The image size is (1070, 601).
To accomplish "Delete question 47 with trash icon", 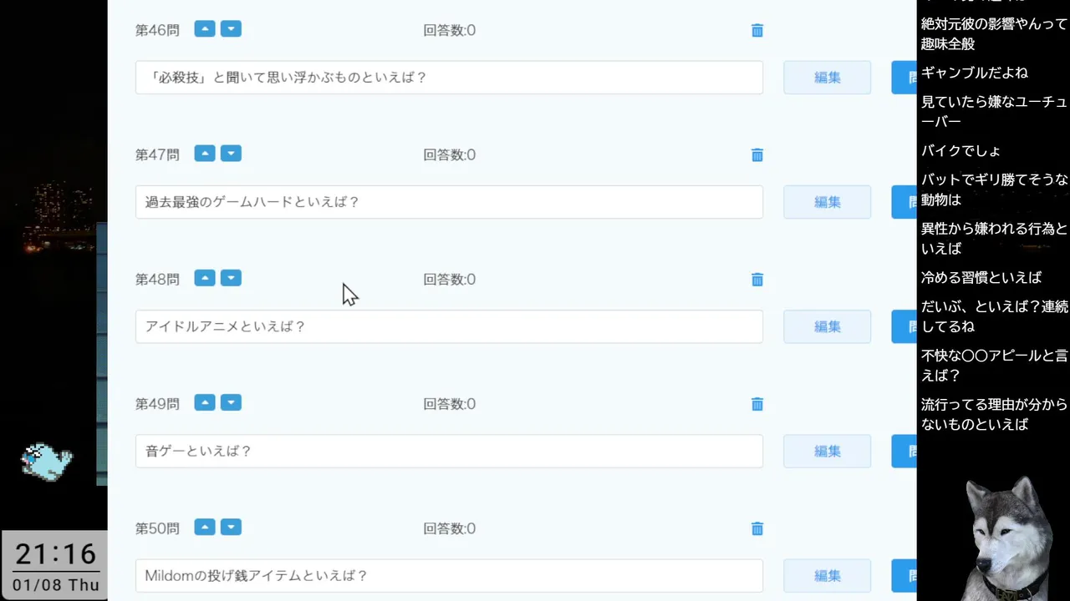I will click(757, 155).
